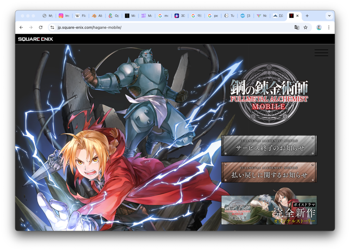Open the Chrome three-dot menu
The image size is (350, 251).
point(328,27)
